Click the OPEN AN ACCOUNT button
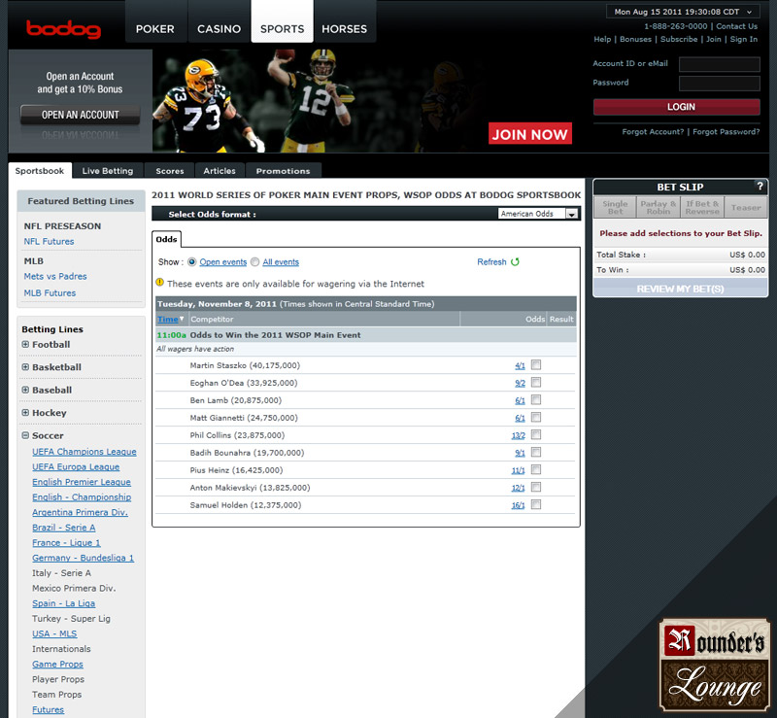The width and height of the screenshot is (777, 718). click(80, 115)
